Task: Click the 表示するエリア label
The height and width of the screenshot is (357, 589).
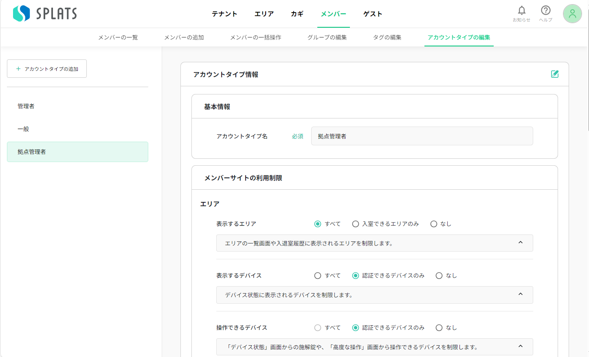Action: pos(236,224)
